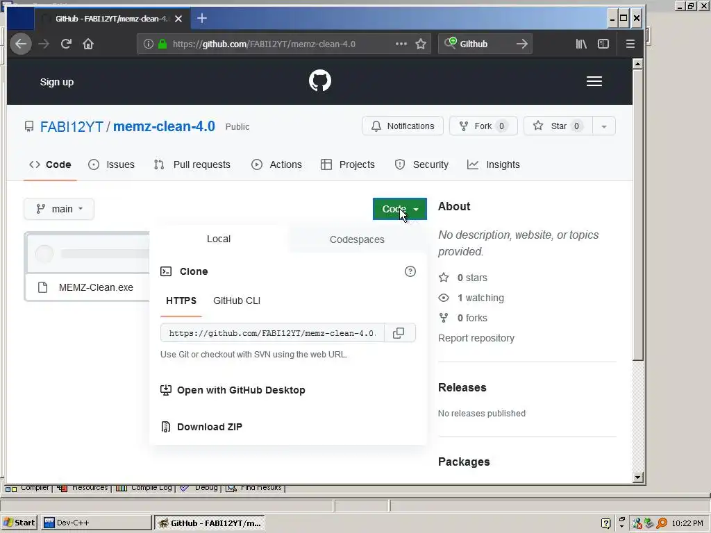
Task: Open the Releases heading link
Action: (462, 387)
